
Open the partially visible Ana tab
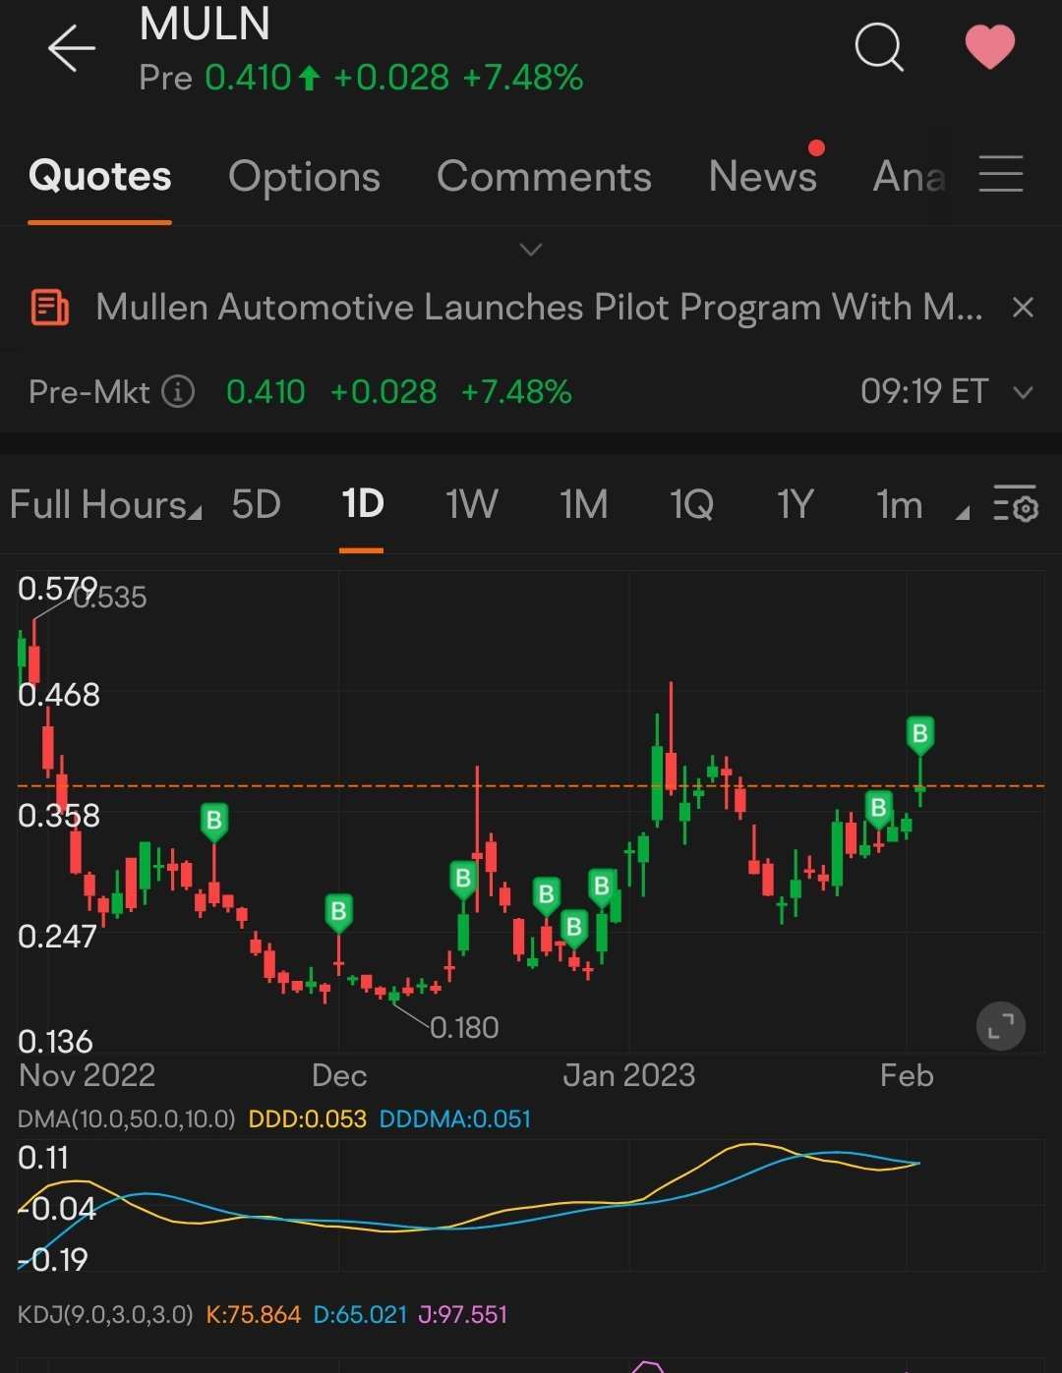[910, 177]
